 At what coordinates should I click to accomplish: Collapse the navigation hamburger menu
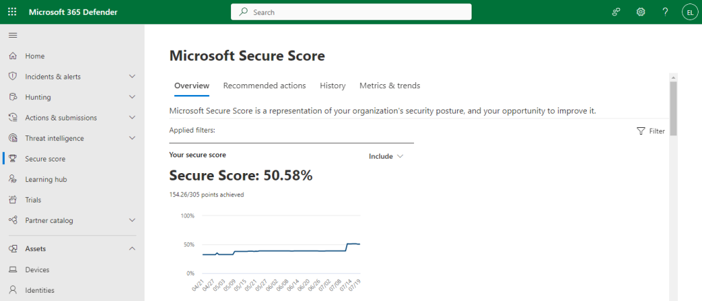[12, 36]
